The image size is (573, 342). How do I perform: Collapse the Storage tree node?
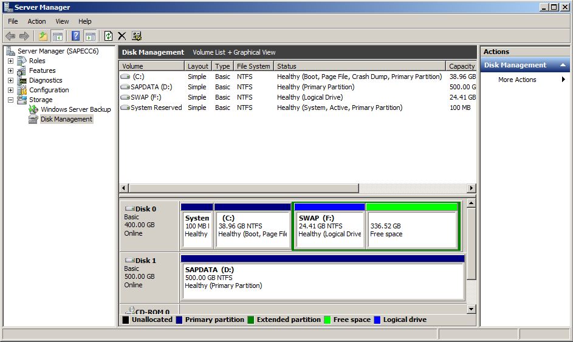(10, 100)
